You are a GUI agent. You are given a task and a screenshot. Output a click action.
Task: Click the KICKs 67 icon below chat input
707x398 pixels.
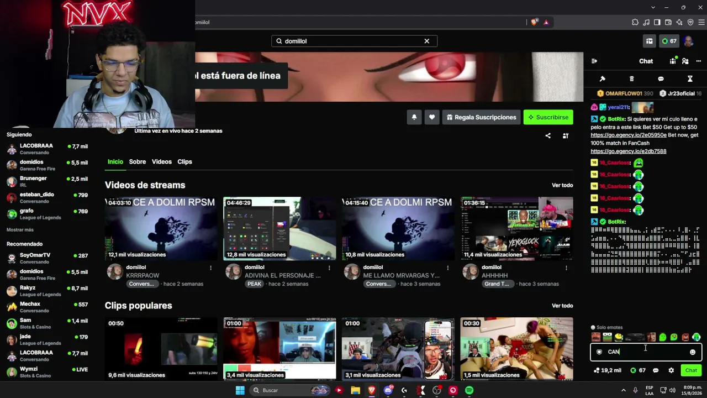638,370
